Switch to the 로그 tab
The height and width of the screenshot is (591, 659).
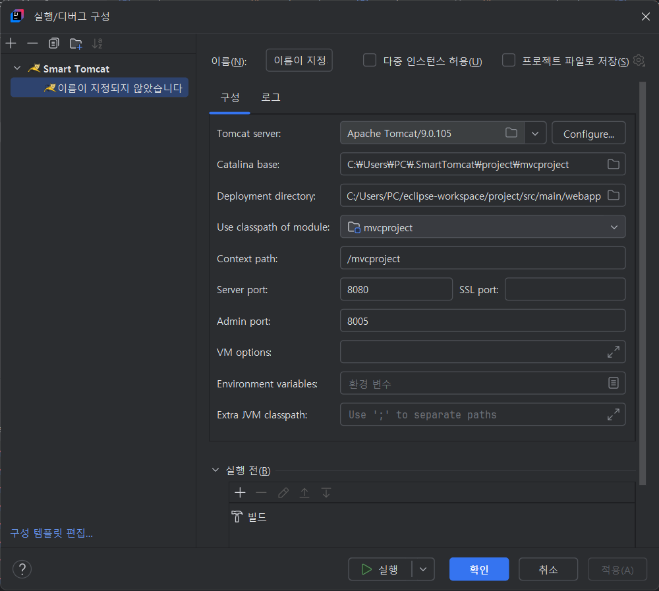[x=271, y=98]
